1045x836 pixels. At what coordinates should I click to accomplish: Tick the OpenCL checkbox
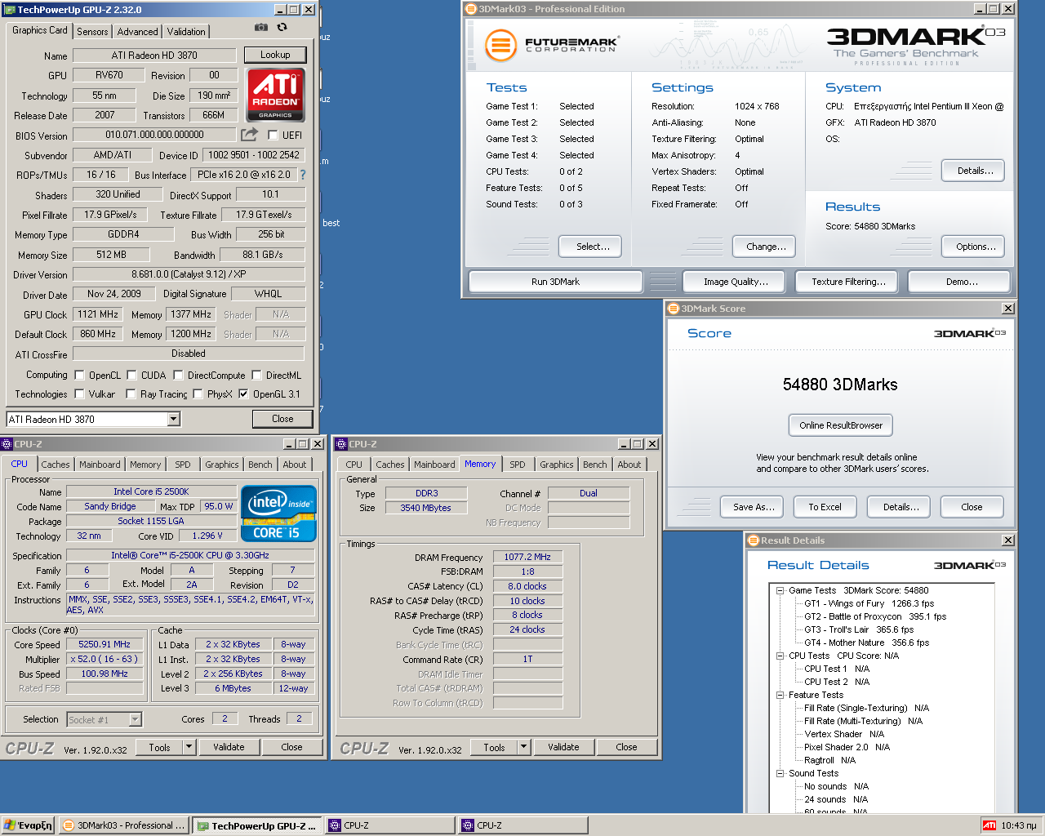(79, 376)
